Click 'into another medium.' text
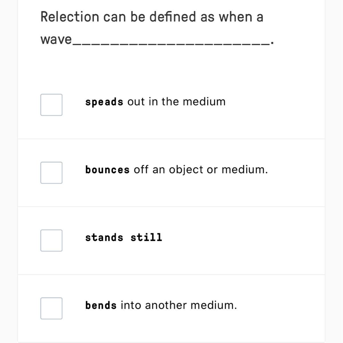This screenshot has height=343, width=343. pos(179,305)
